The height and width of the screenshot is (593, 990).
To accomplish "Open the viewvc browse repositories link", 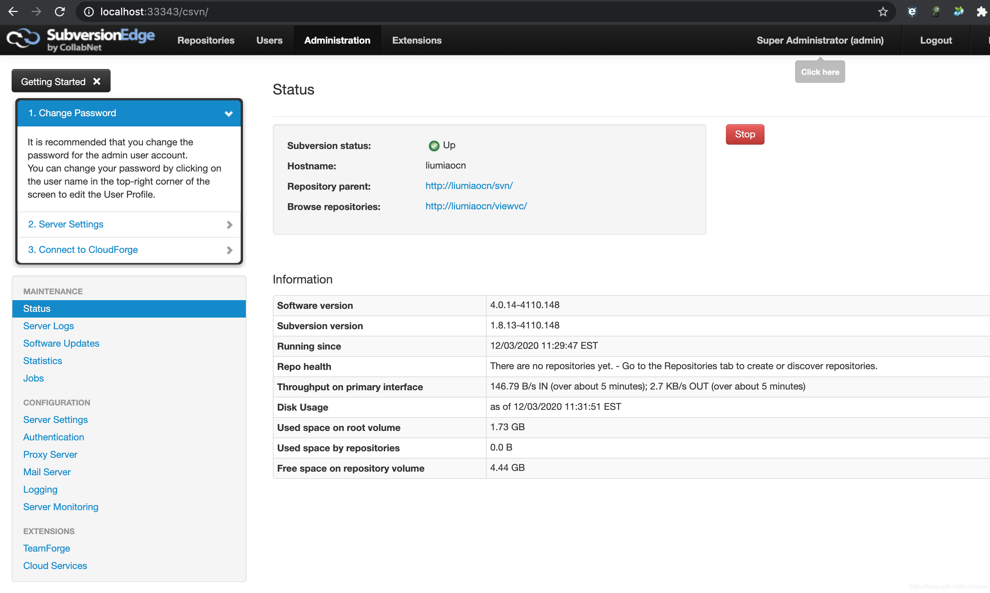I will pyautogui.click(x=476, y=206).
